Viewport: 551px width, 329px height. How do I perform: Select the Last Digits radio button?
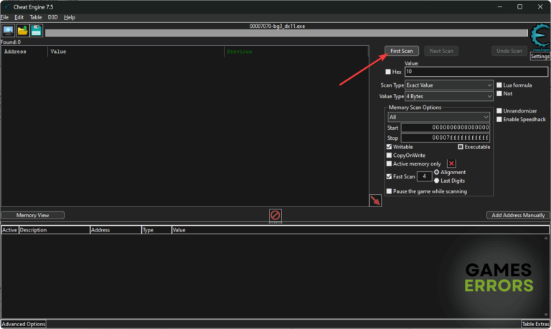pyautogui.click(x=437, y=181)
